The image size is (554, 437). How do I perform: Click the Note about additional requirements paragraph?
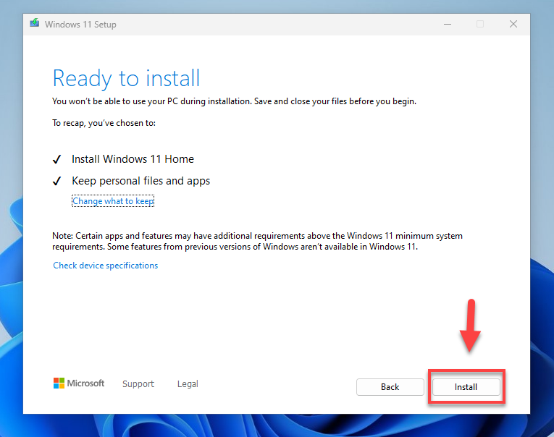[257, 241]
